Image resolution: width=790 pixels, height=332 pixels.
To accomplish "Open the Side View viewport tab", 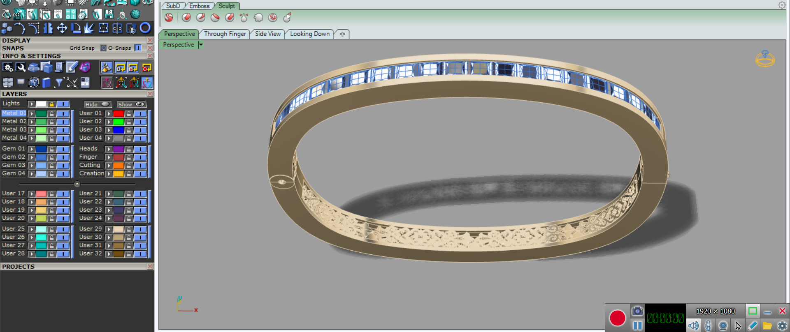I will point(267,34).
